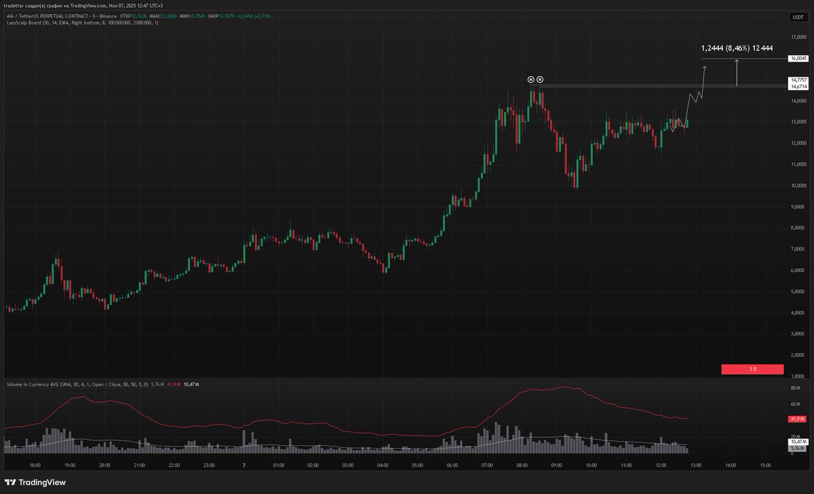Click the AIA / TetherUS PERPETUAL CONTRACT title

pos(60,16)
